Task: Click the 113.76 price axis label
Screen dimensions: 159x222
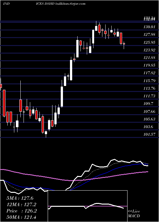Action: [149, 88]
